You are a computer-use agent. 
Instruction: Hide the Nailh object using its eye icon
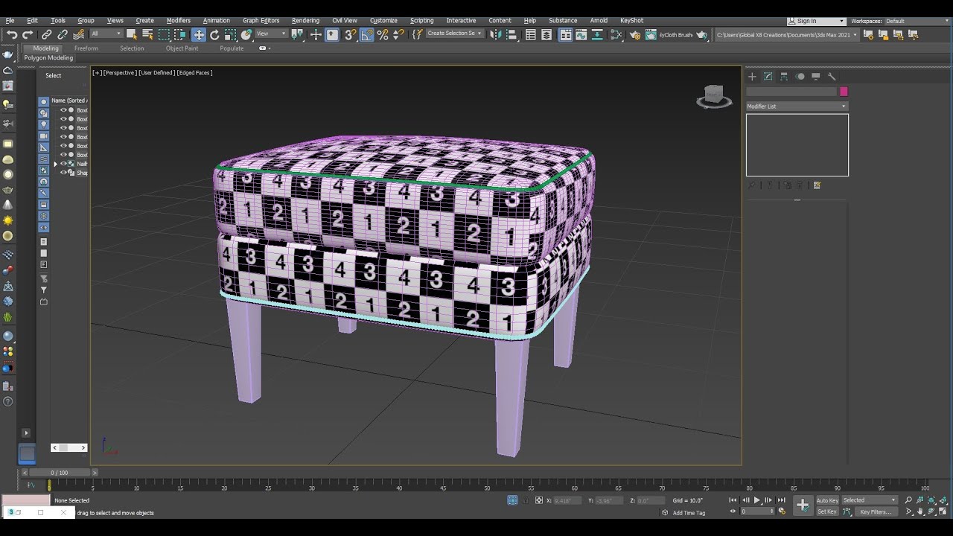click(63, 164)
